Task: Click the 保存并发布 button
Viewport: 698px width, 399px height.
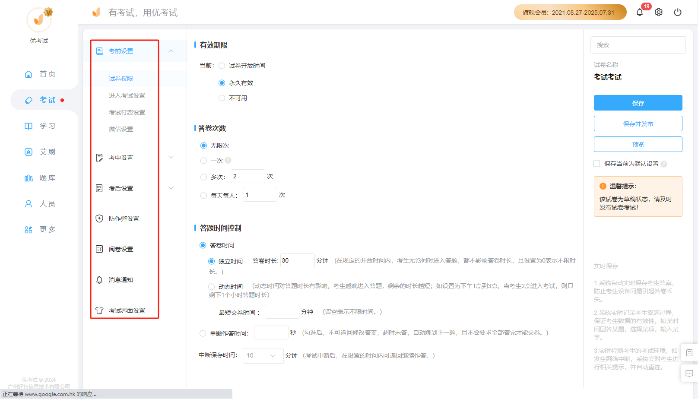Action: 638,123
